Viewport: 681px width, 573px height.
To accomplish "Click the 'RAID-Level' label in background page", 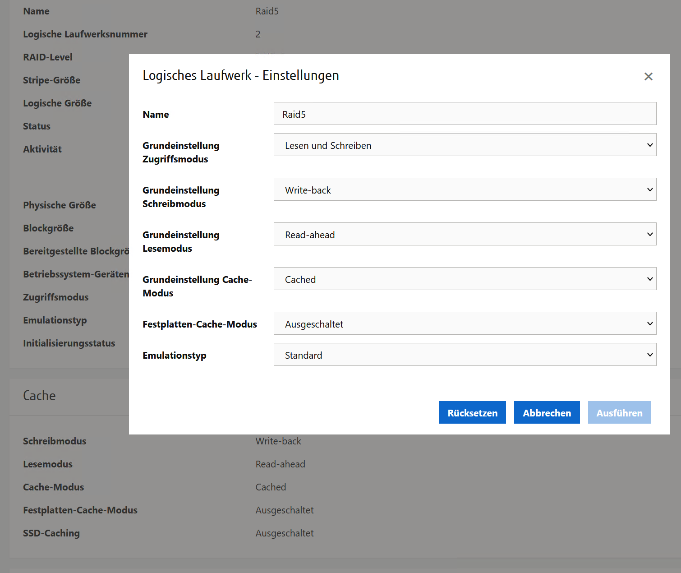I will pos(48,57).
